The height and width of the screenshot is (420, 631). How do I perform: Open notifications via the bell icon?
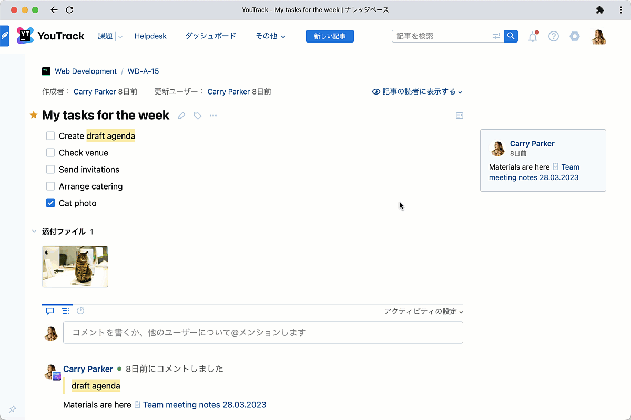532,36
